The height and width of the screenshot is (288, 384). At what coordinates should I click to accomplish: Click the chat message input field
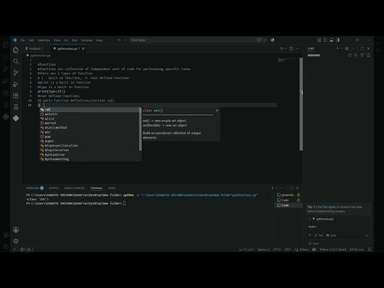(338, 227)
